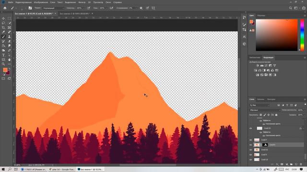Screen dimensions: 307x172
Task: Select the Clone Stamp tool
Action: (9, 37)
